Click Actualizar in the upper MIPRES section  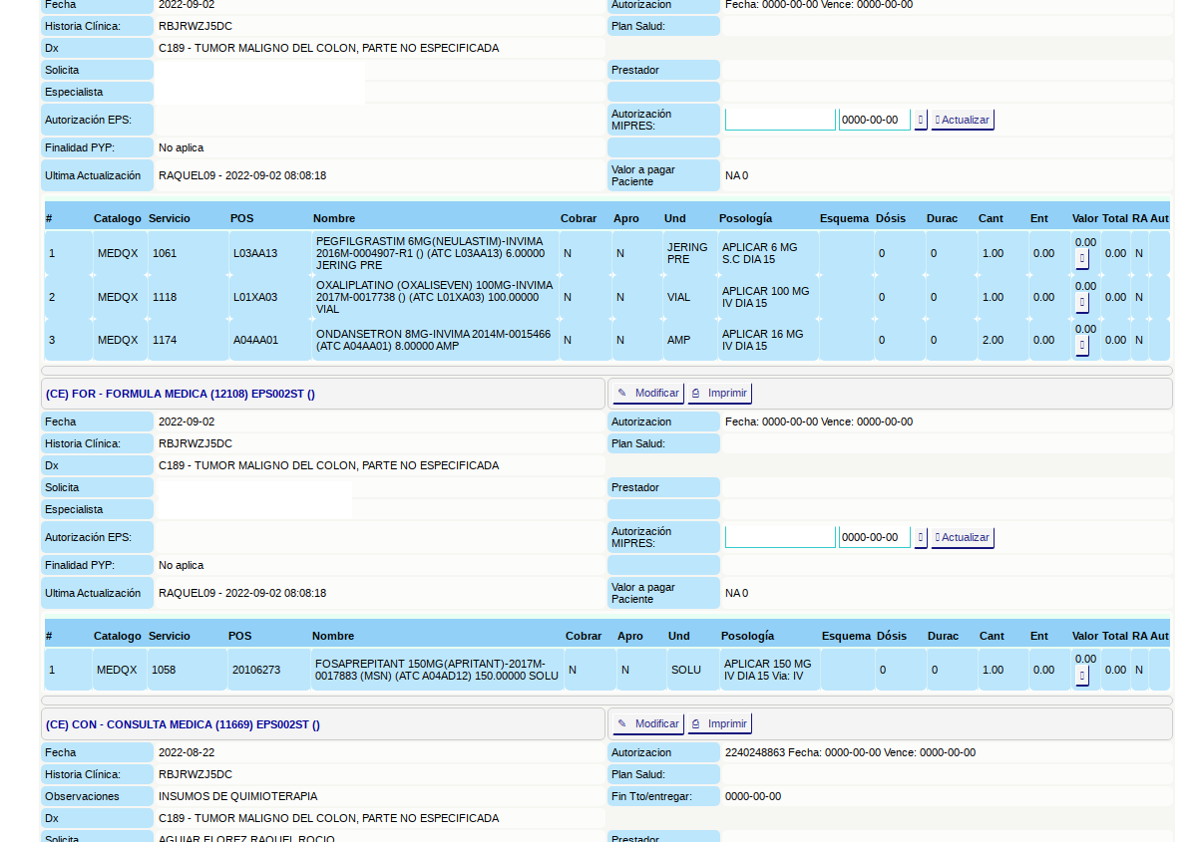click(x=963, y=120)
